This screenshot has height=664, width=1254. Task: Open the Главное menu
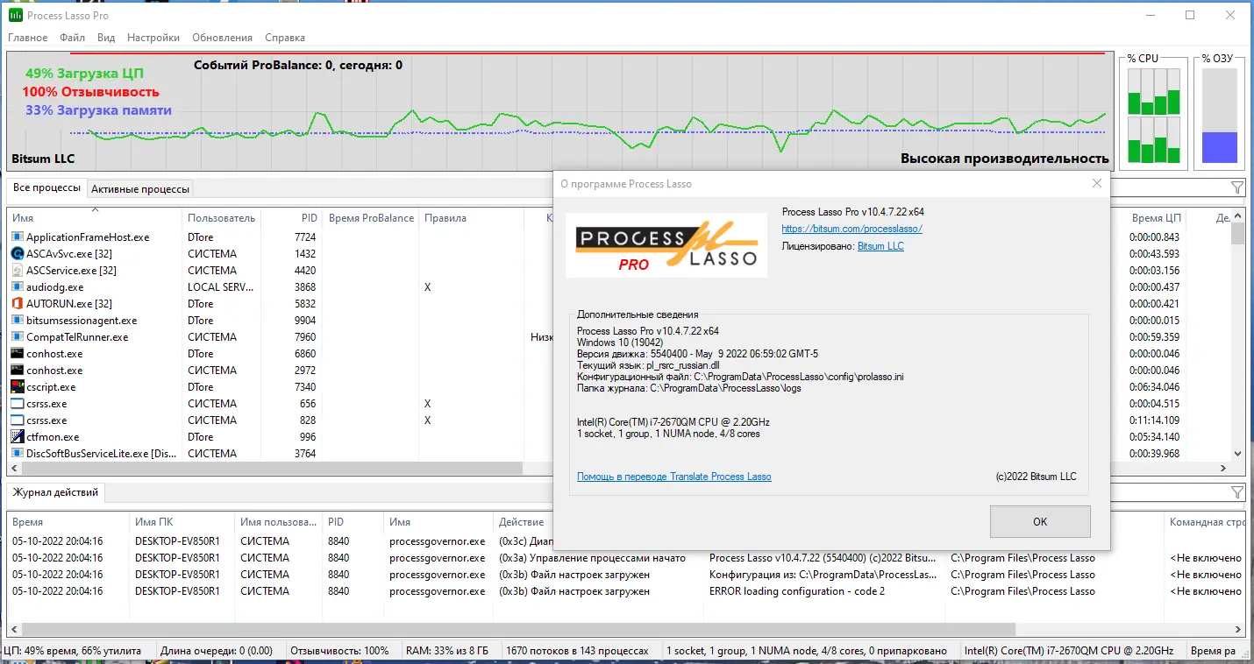[28, 38]
